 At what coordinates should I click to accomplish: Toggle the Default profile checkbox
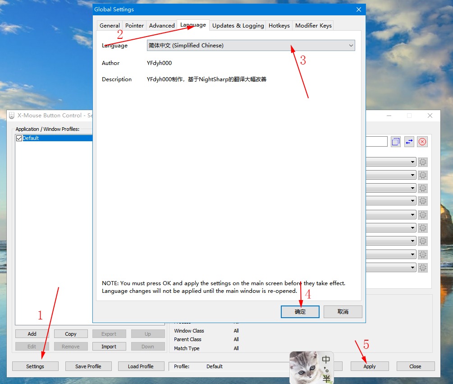[x=19, y=138]
